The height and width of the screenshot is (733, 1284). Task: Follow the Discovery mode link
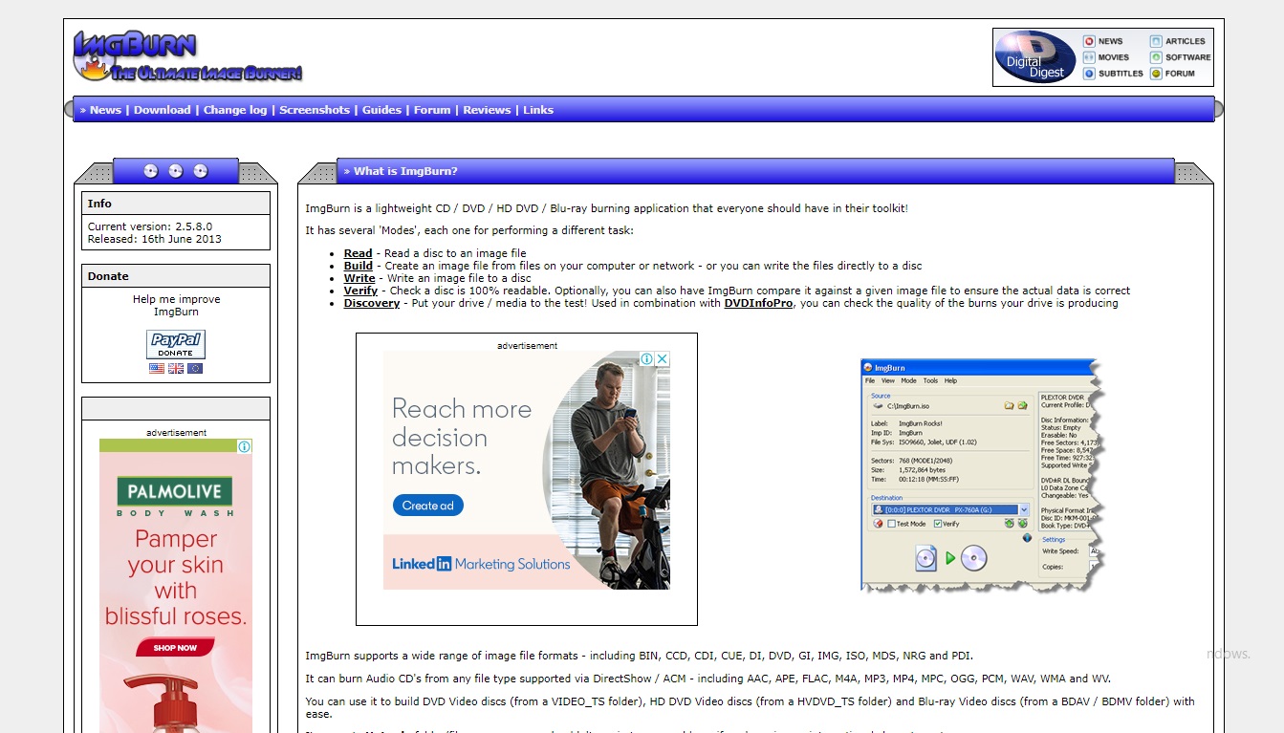[x=372, y=303]
